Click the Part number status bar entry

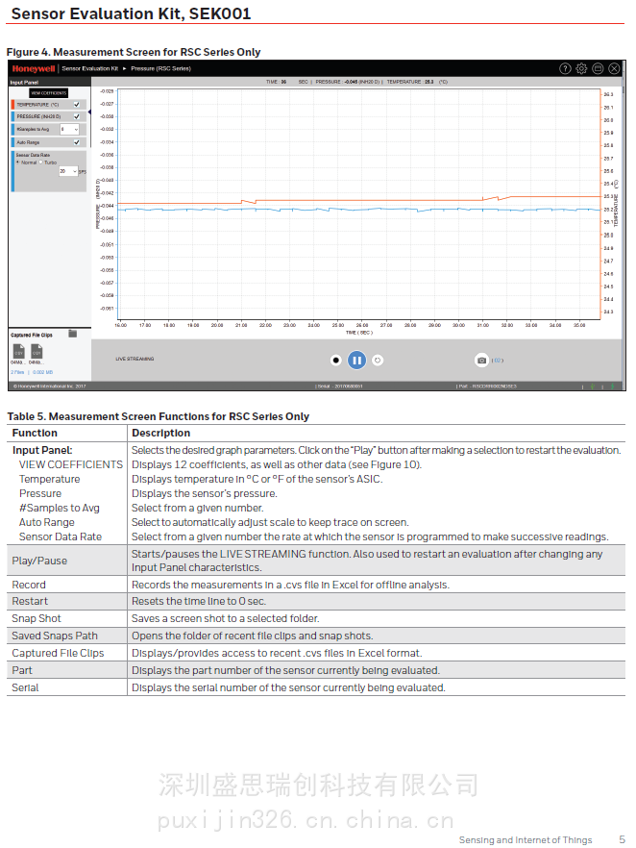(486, 387)
